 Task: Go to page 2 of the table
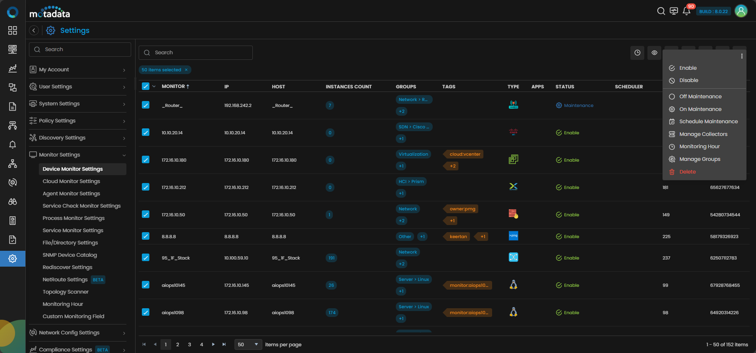(x=178, y=345)
